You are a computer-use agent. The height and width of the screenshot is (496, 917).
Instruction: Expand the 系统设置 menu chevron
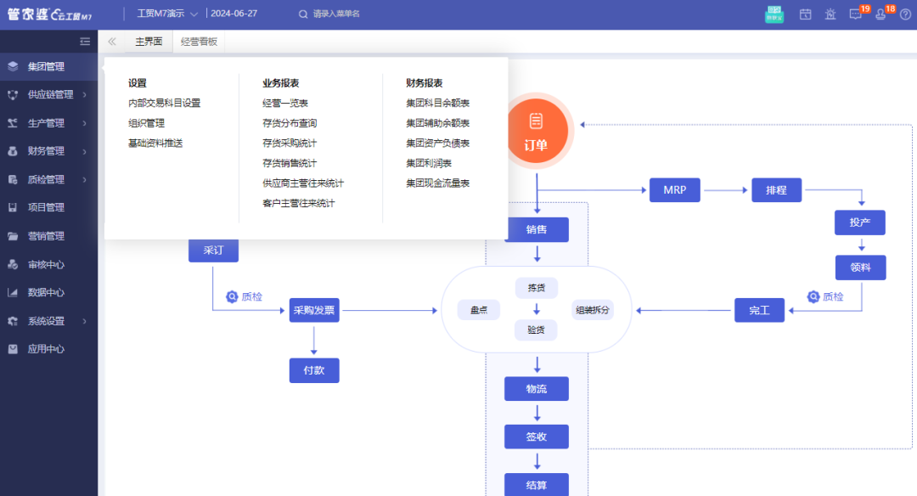(x=83, y=321)
